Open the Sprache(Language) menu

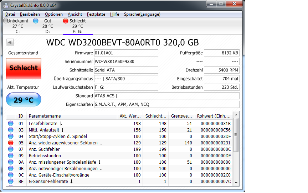tap(142, 14)
